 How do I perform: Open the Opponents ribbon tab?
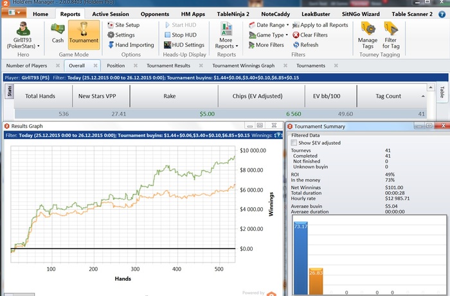point(155,14)
